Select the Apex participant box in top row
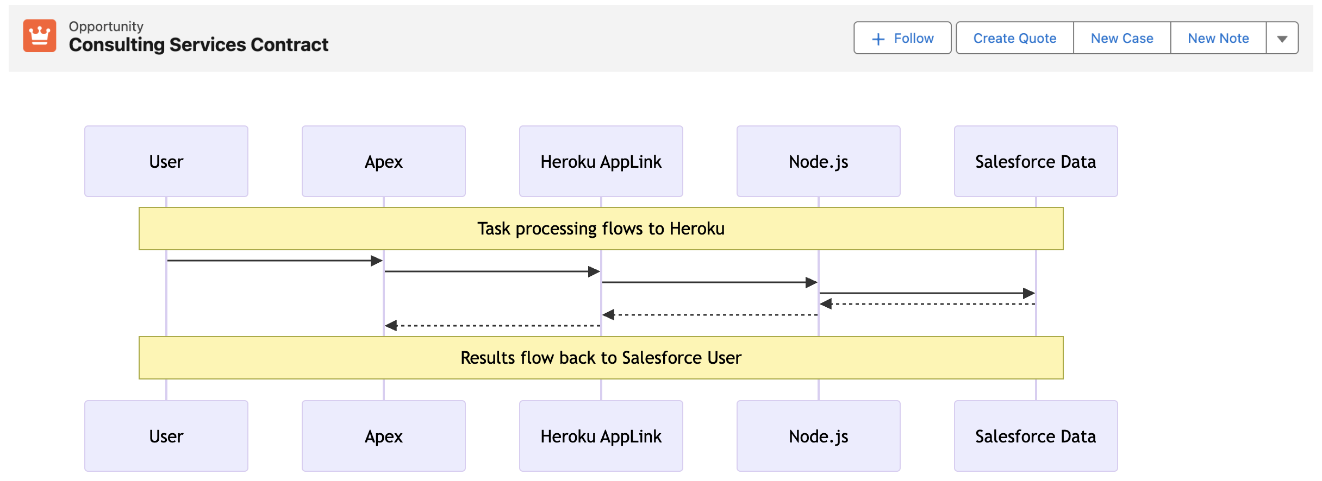Screen dimensions: 1322x481 384,161
